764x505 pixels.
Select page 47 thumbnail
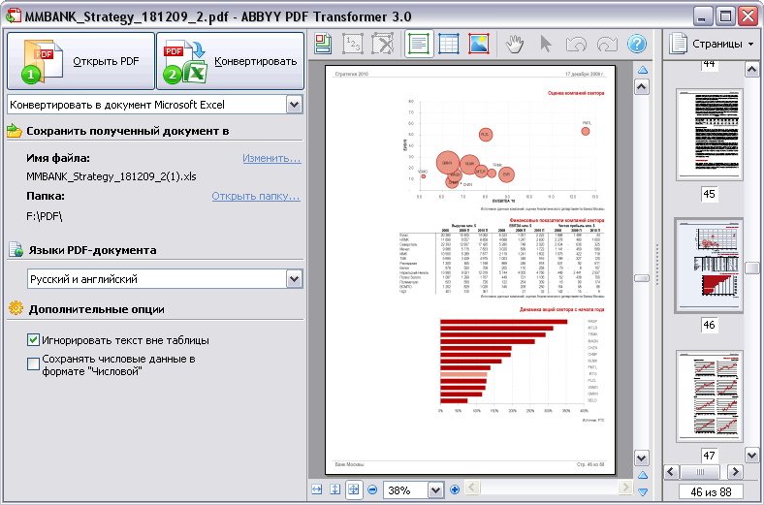tap(709, 395)
